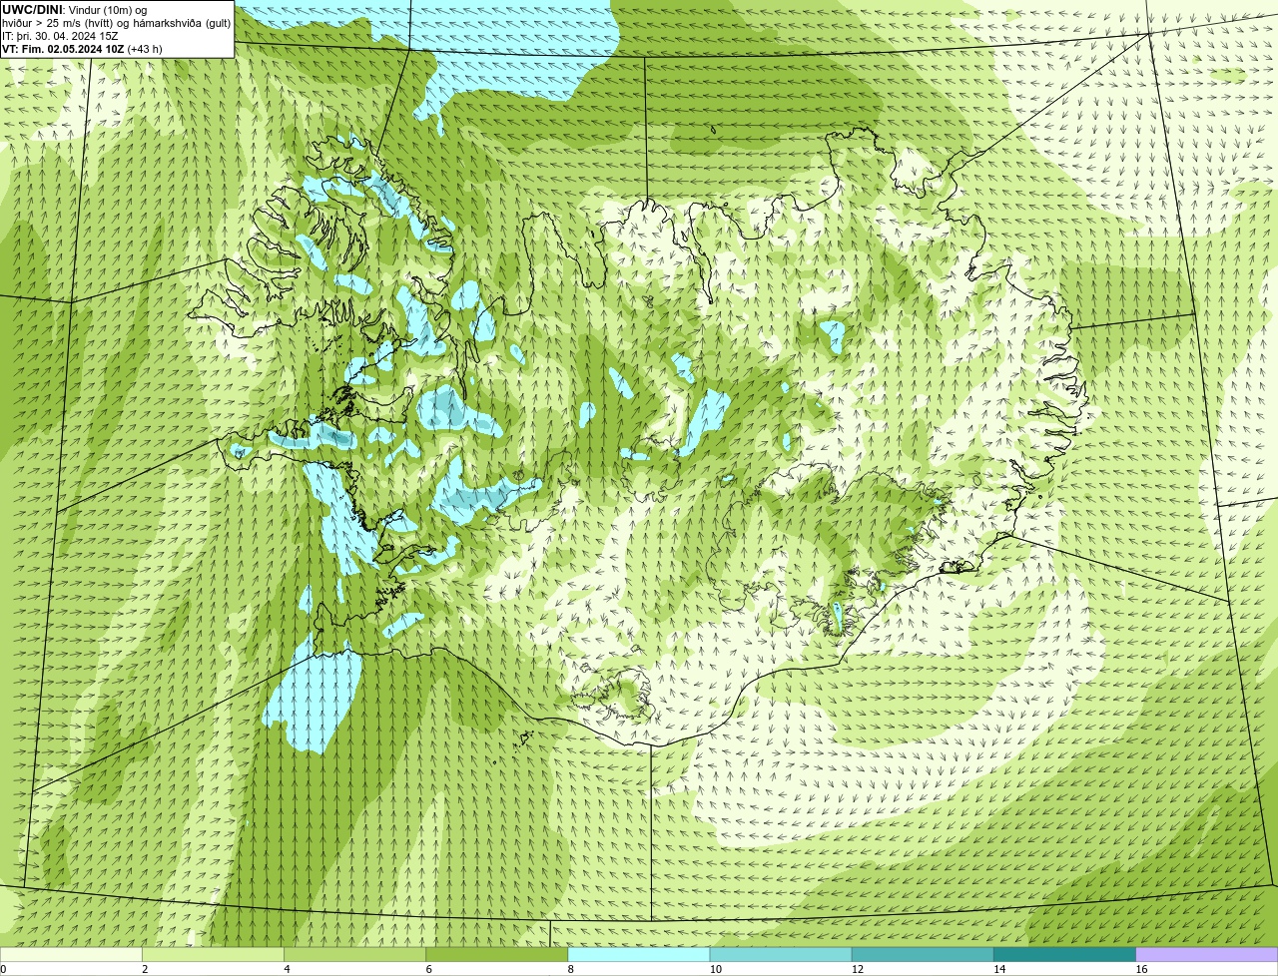Click the pale yellow 0–2 m/s legend swatch
This screenshot has width=1278, height=976.
71,954
